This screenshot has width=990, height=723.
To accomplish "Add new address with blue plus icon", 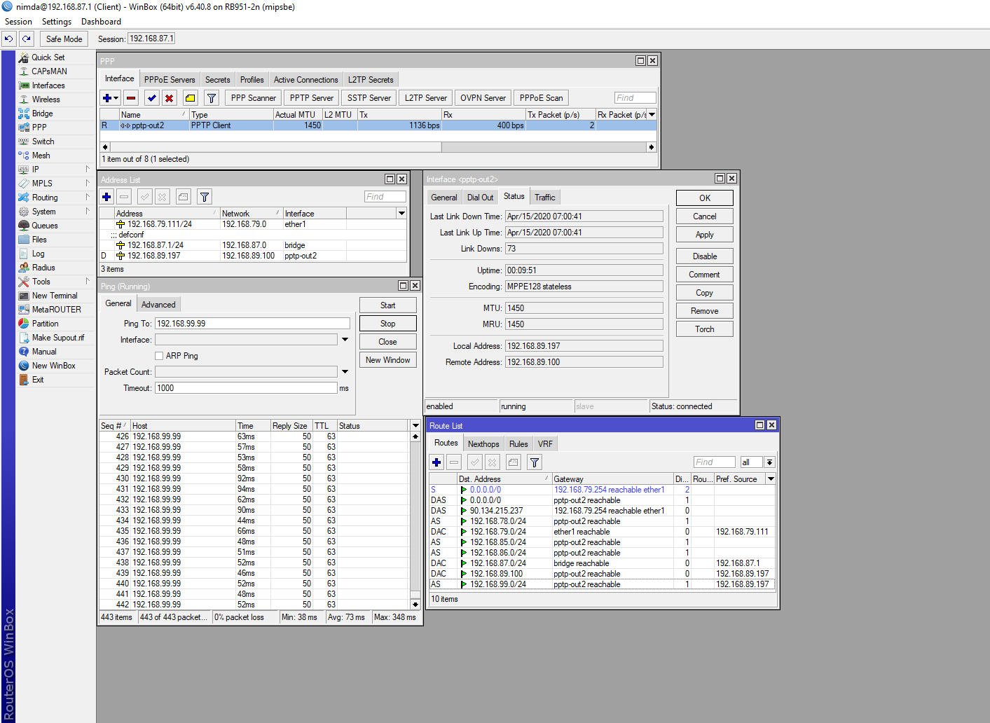I will pyautogui.click(x=106, y=197).
